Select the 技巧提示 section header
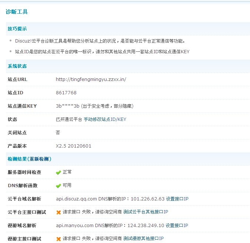The image size is (250, 243). 17,29
